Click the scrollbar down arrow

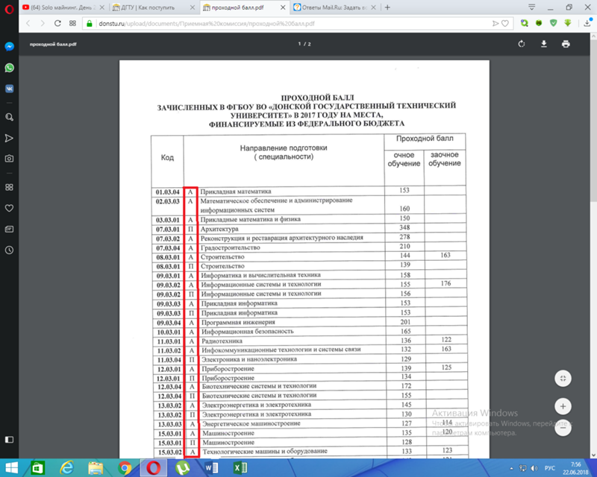pos(593,455)
